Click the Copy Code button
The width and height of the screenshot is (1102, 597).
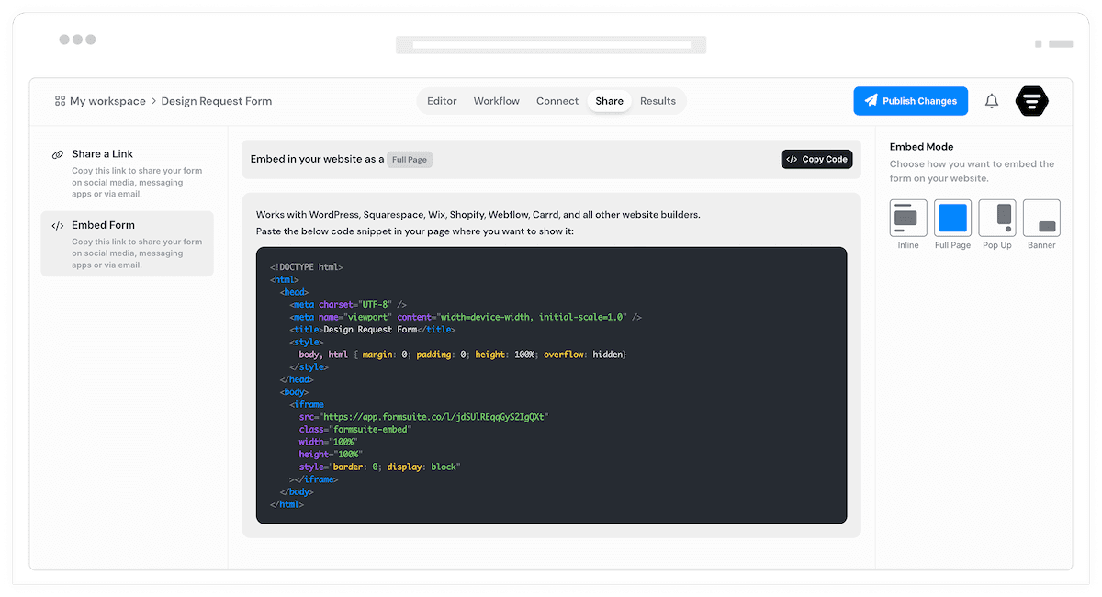816,159
